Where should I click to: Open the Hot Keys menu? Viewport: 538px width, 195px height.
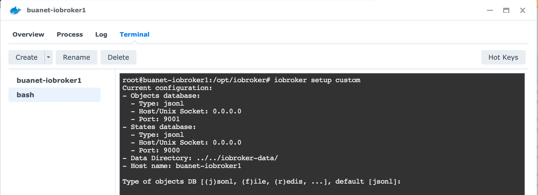[x=503, y=57]
